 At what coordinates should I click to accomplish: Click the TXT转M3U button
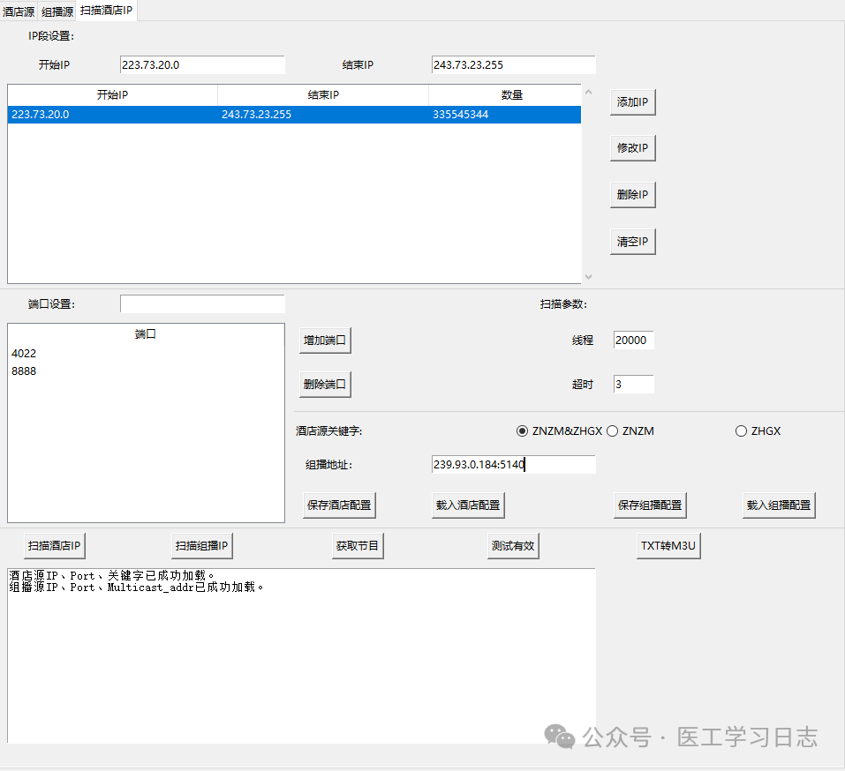click(668, 546)
